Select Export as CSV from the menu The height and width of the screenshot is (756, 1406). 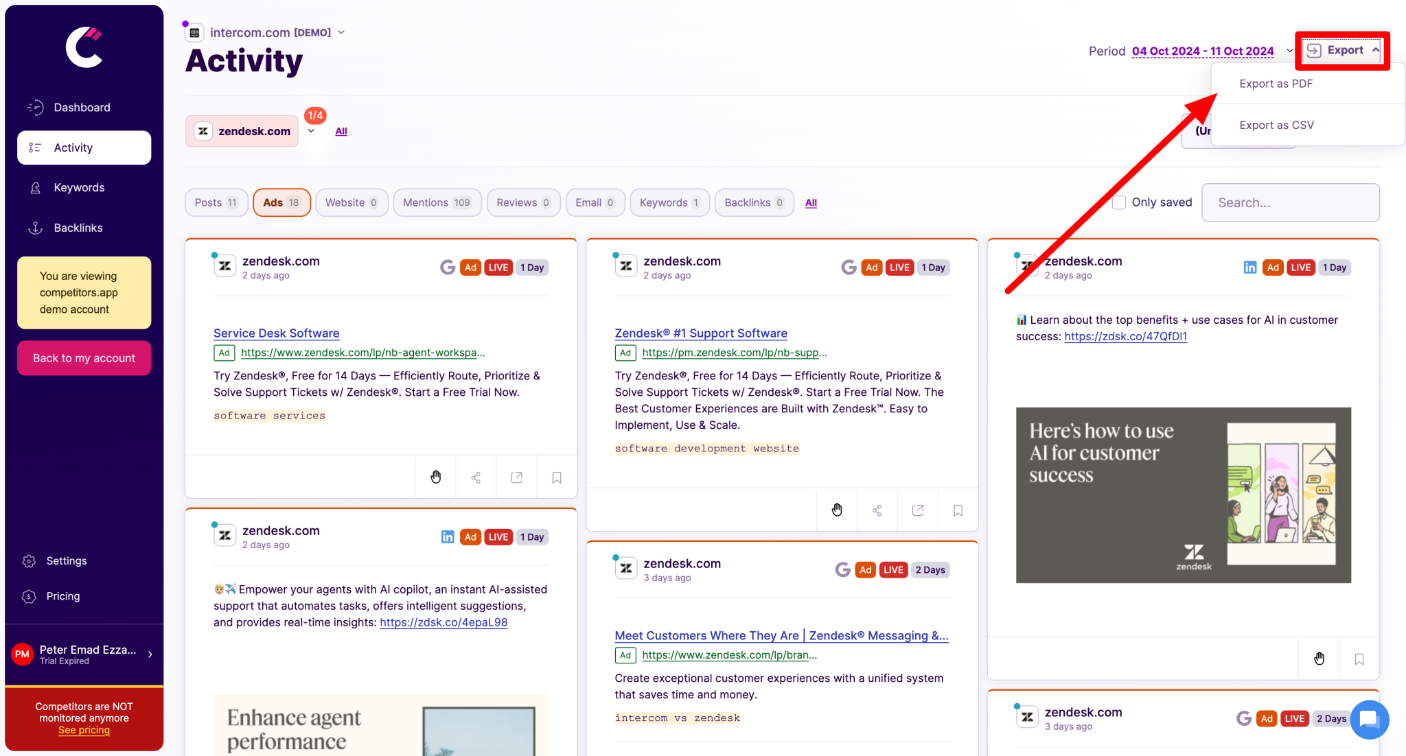[1276, 125]
